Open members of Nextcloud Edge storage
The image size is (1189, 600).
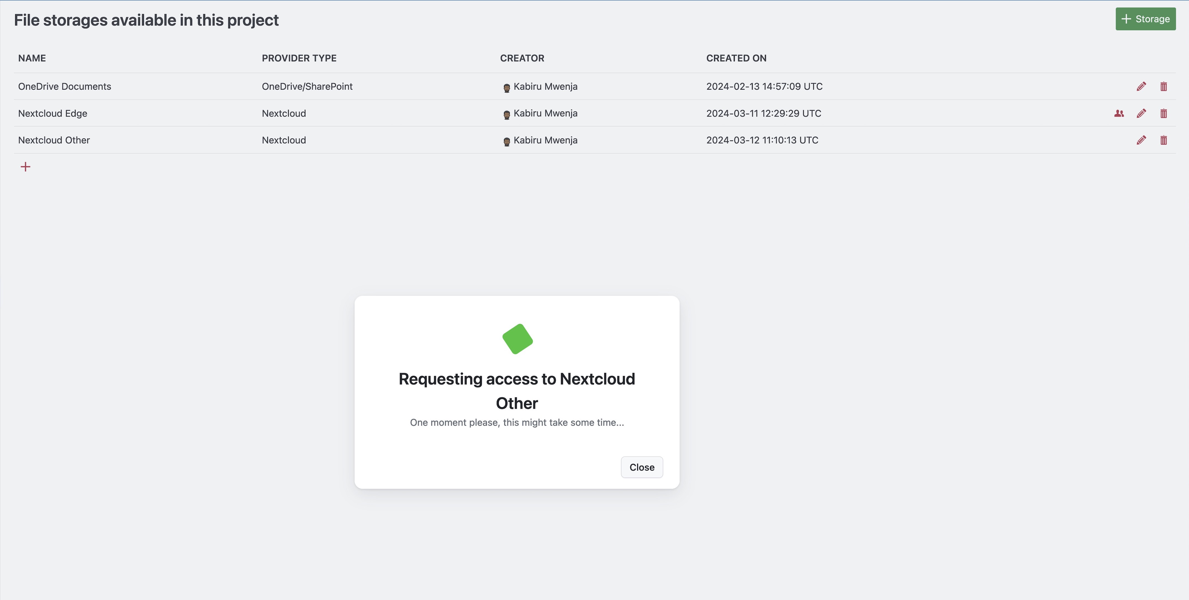coord(1119,113)
